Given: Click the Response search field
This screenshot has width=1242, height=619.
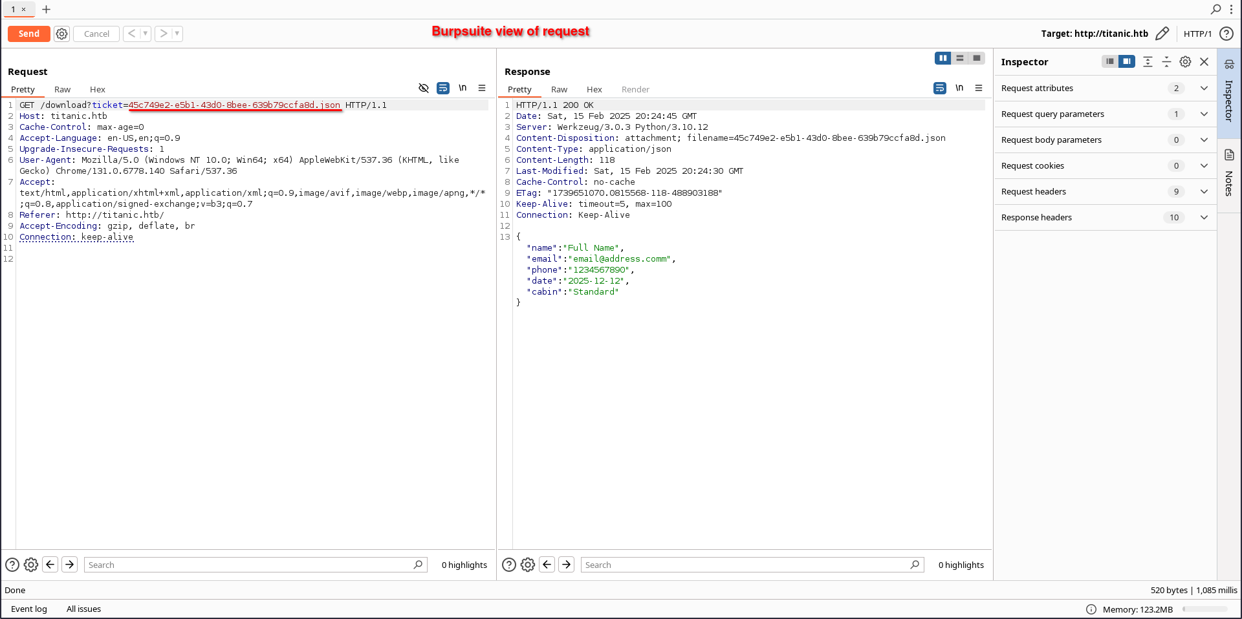Looking at the screenshot, I should pos(744,565).
